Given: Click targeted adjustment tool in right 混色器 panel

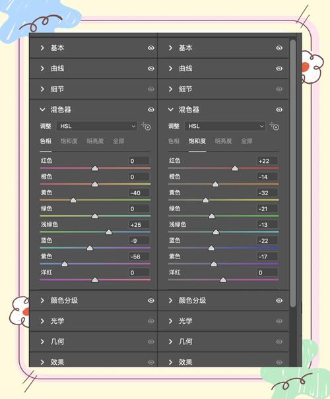Looking at the screenshot, I should tap(275, 126).
